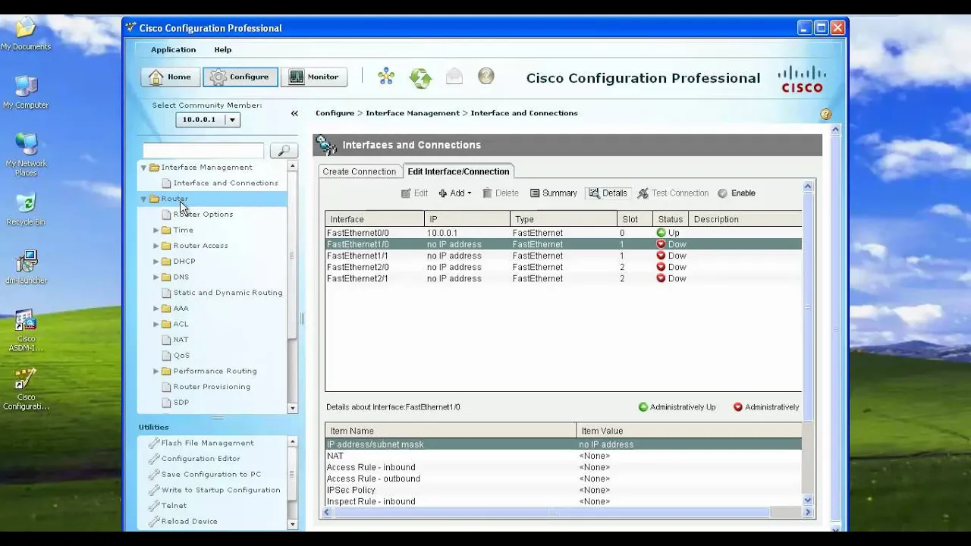The image size is (971, 546).
Task: Open the Help menu
Action: point(222,49)
